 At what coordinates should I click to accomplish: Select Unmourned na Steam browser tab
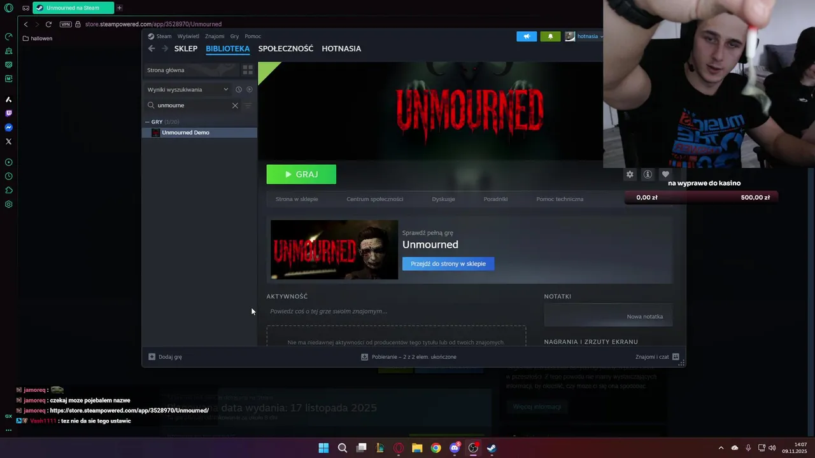pyautogui.click(x=73, y=8)
